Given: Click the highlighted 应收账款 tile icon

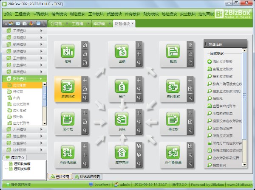Looking at the screenshot, I should (x=68, y=87).
